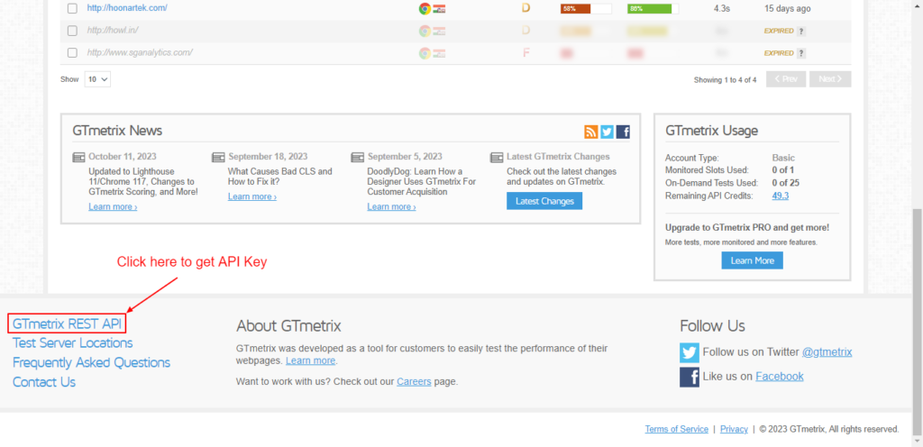The width and height of the screenshot is (923, 447).
Task: Click the 4.3s load time value
Action: pos(723,9)
